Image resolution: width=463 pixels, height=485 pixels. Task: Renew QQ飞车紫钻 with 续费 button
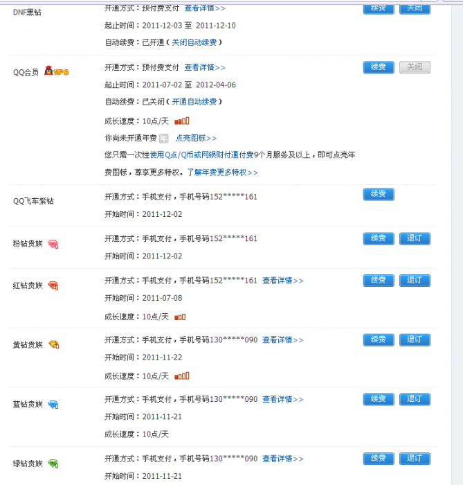coord(379,194)
